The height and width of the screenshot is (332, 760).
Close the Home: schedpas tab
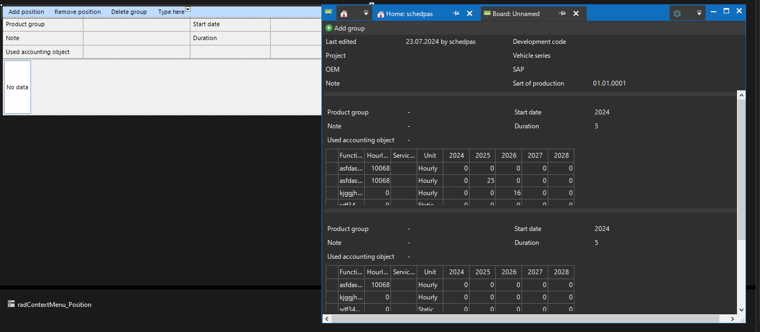tap(470, 13)
